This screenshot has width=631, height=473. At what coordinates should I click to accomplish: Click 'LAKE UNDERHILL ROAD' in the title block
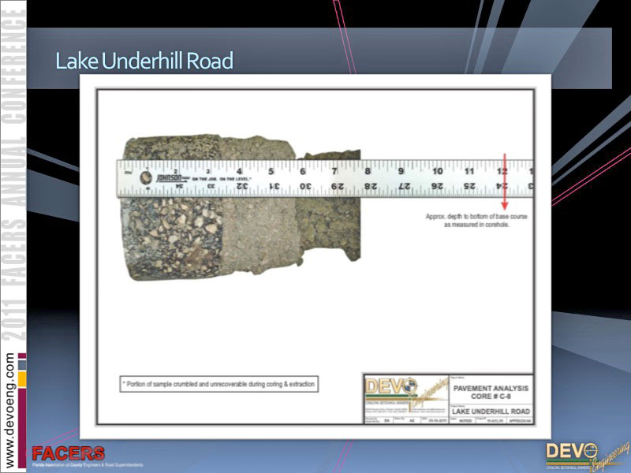[x=490, y=412]
